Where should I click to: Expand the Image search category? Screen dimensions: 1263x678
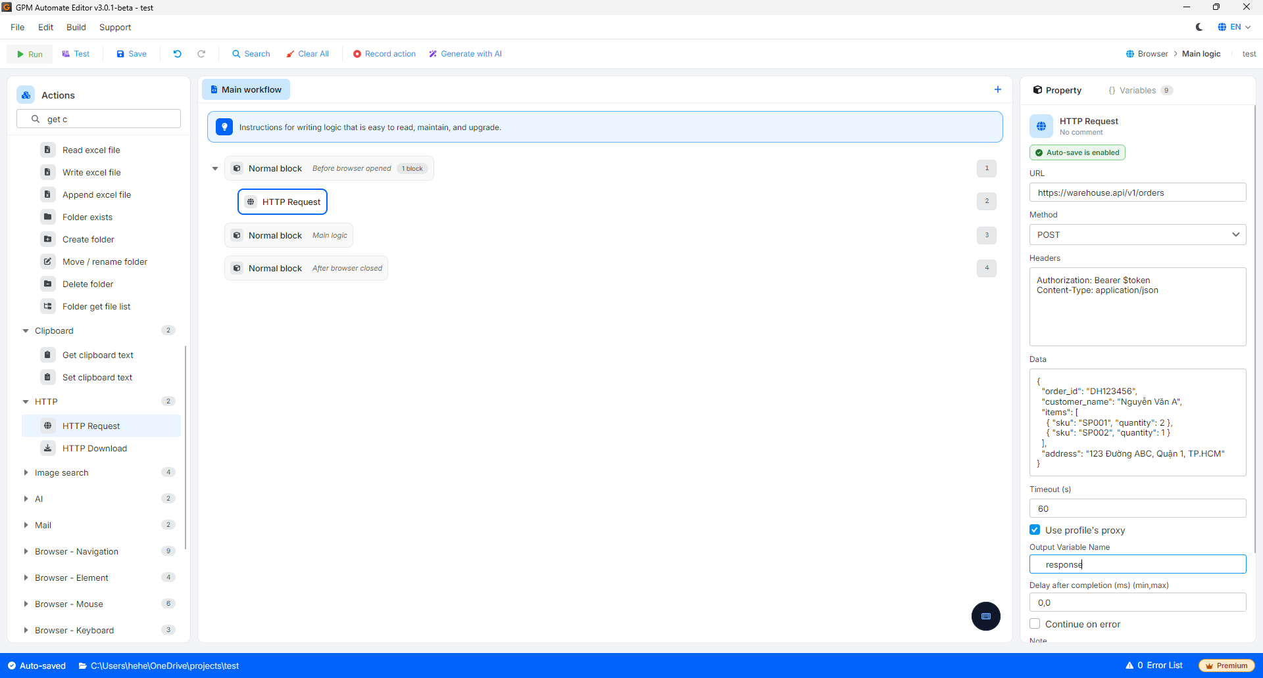(26, 472)
